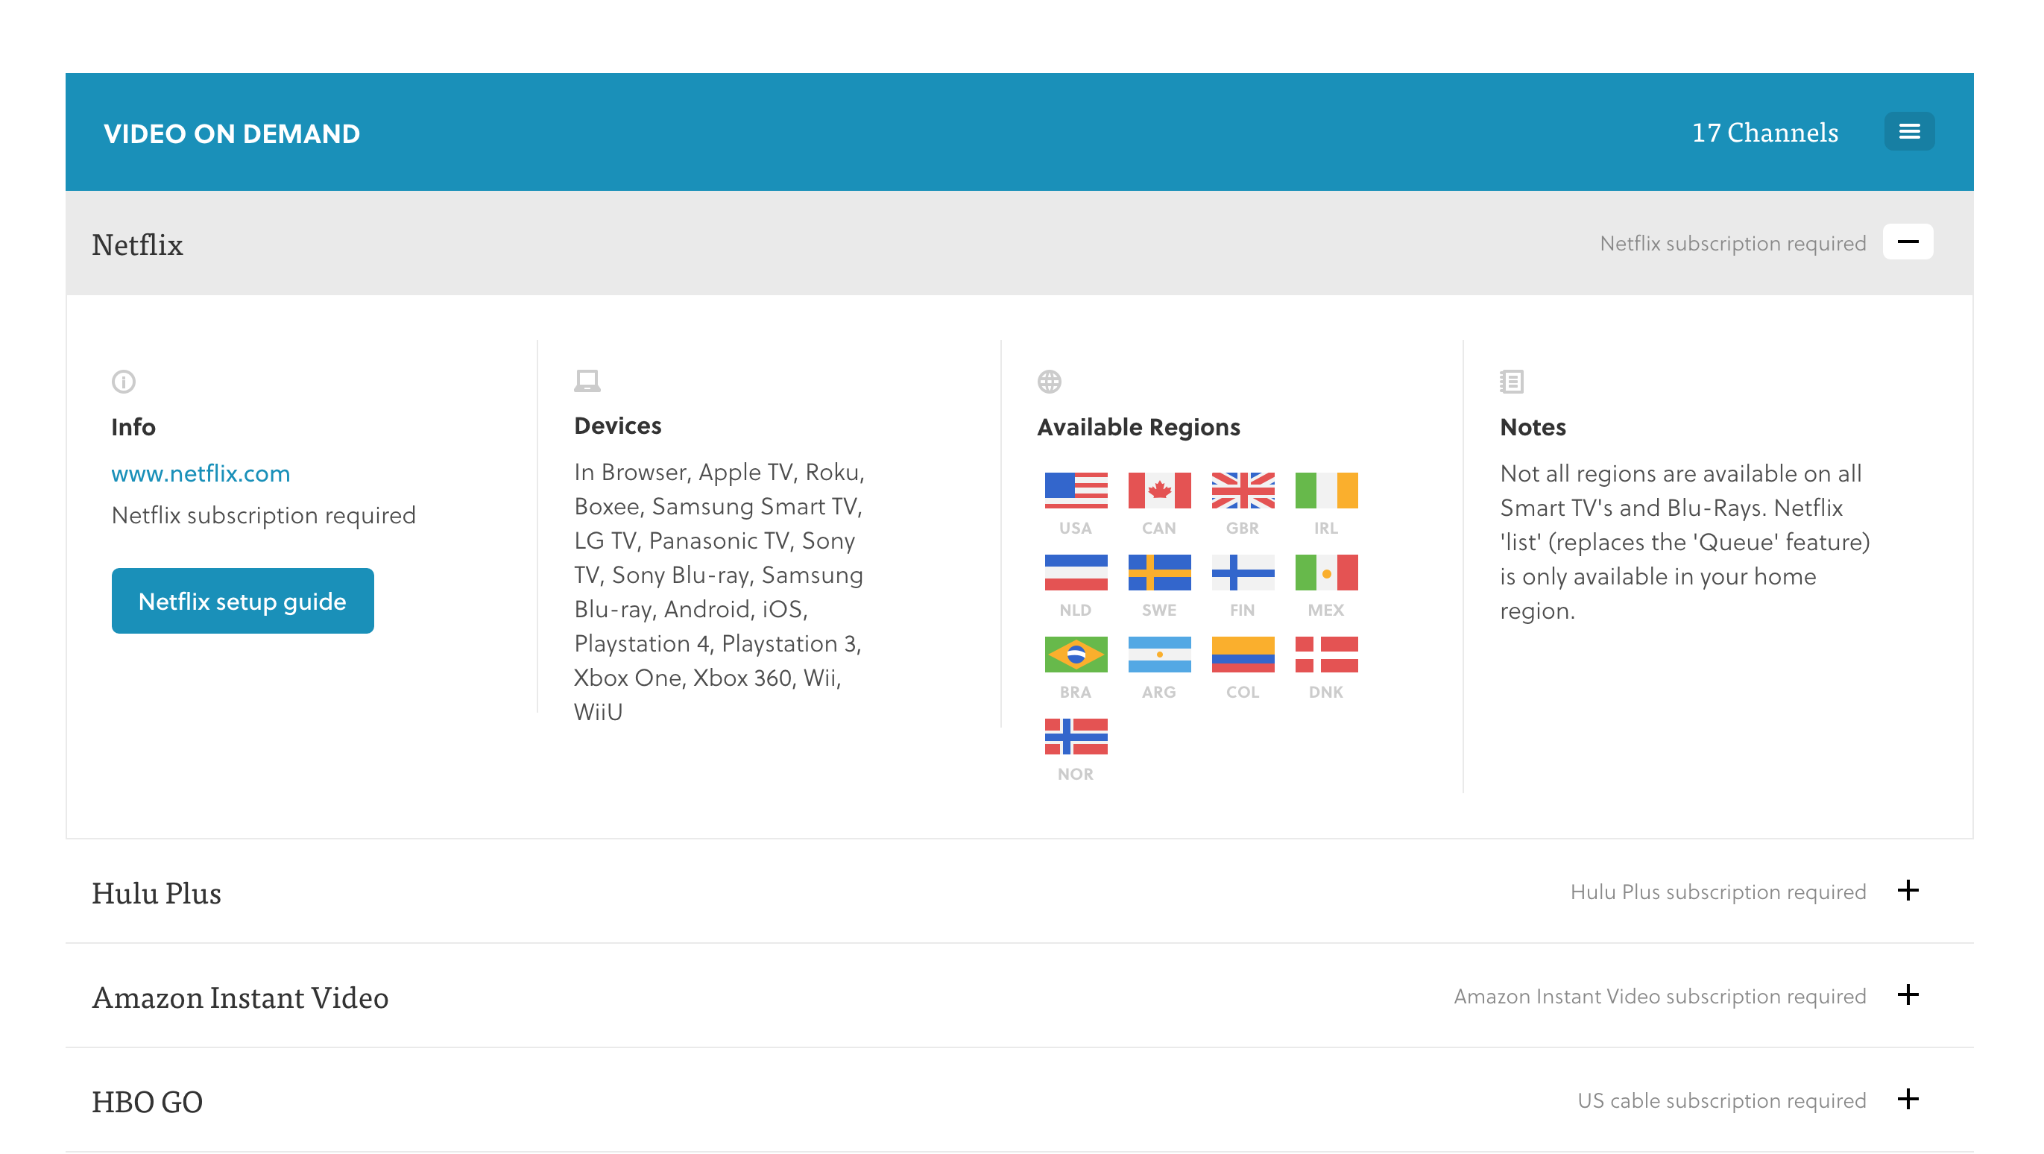
Task: Click the Mexico flag icon
Action: 1325,573
